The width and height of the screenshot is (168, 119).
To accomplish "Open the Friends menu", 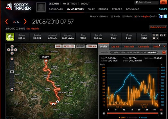I will 103,9.
